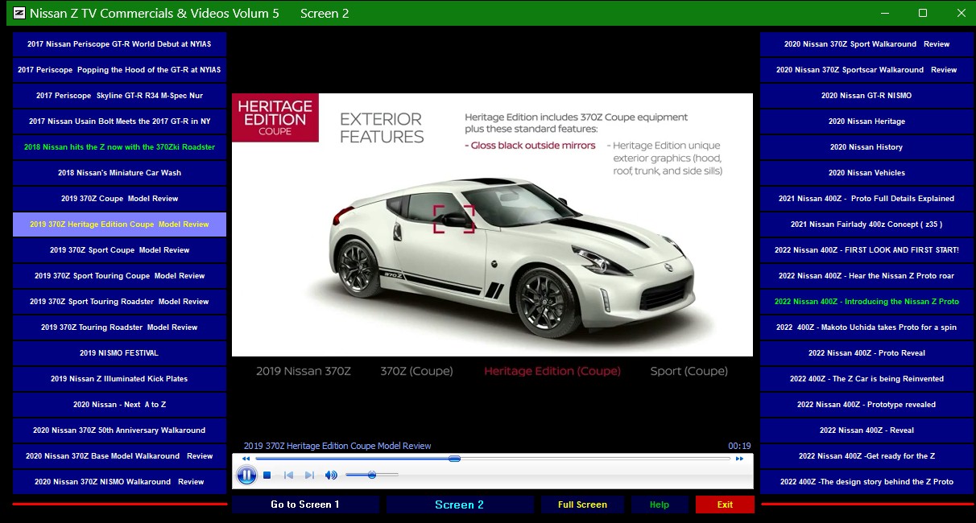
Task: Select the Screen 2 button
Action: click(459, 504)
